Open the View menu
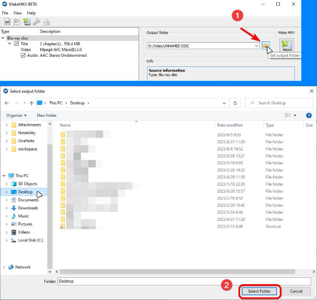This screenshot has height=300, width=317. click(x=17, y=13)
